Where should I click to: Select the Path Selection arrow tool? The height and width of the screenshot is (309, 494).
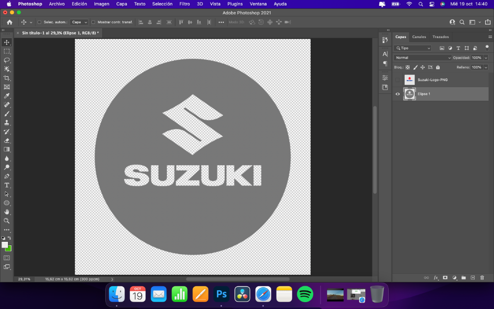6,194
